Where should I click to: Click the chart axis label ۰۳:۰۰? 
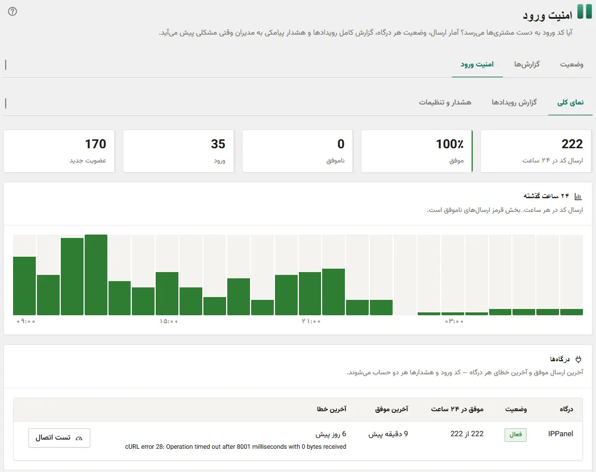[x=454, y=321]
